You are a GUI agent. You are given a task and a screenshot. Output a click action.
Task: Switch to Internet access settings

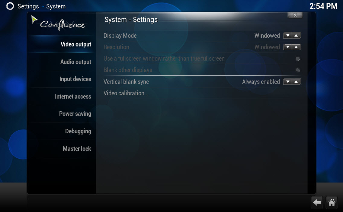pos(73,97)
